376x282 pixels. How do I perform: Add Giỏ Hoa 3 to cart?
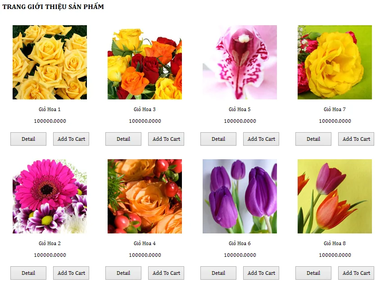point(166,139)
